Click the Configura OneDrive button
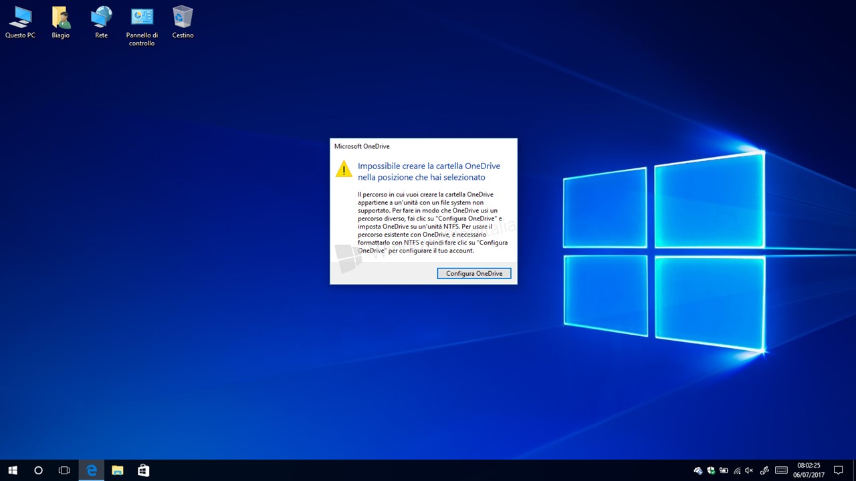Viewport: 856px width, 481px height. (474, 273)
